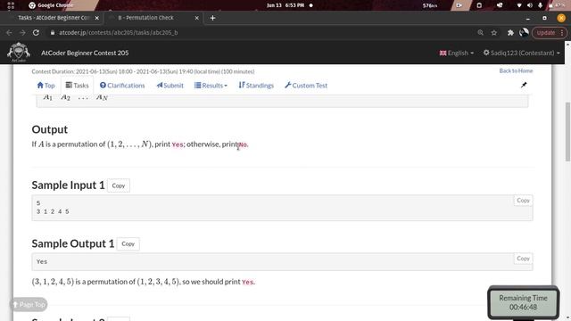Copy Sample Output 1 using heading button
Viewport: 571px width, 321px height.
(x=128, y=243)
